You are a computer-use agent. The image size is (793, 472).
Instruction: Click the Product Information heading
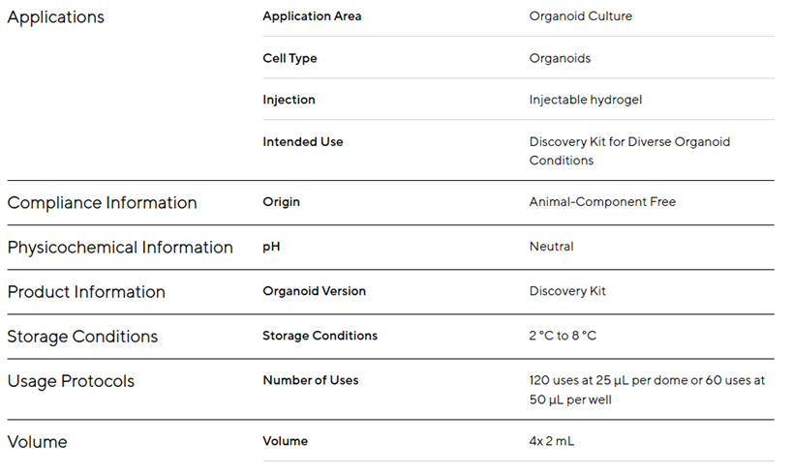[86, 292]
